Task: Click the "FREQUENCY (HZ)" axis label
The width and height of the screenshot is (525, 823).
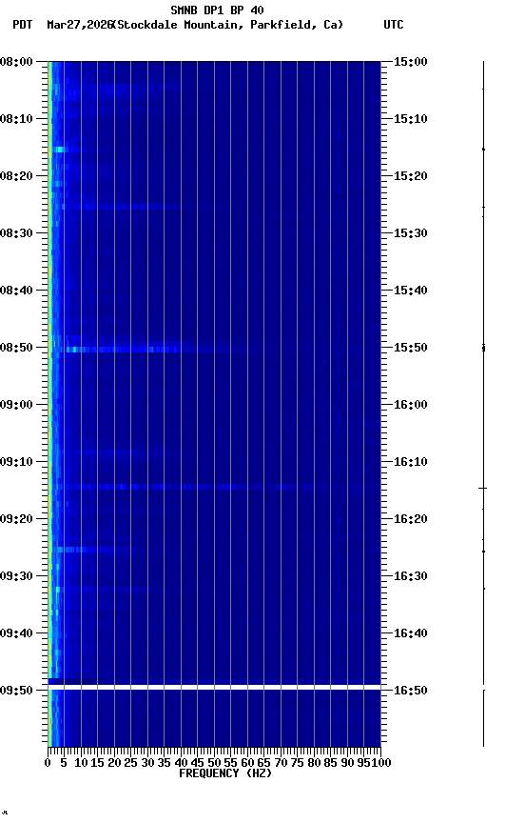Action: [225, 773]
